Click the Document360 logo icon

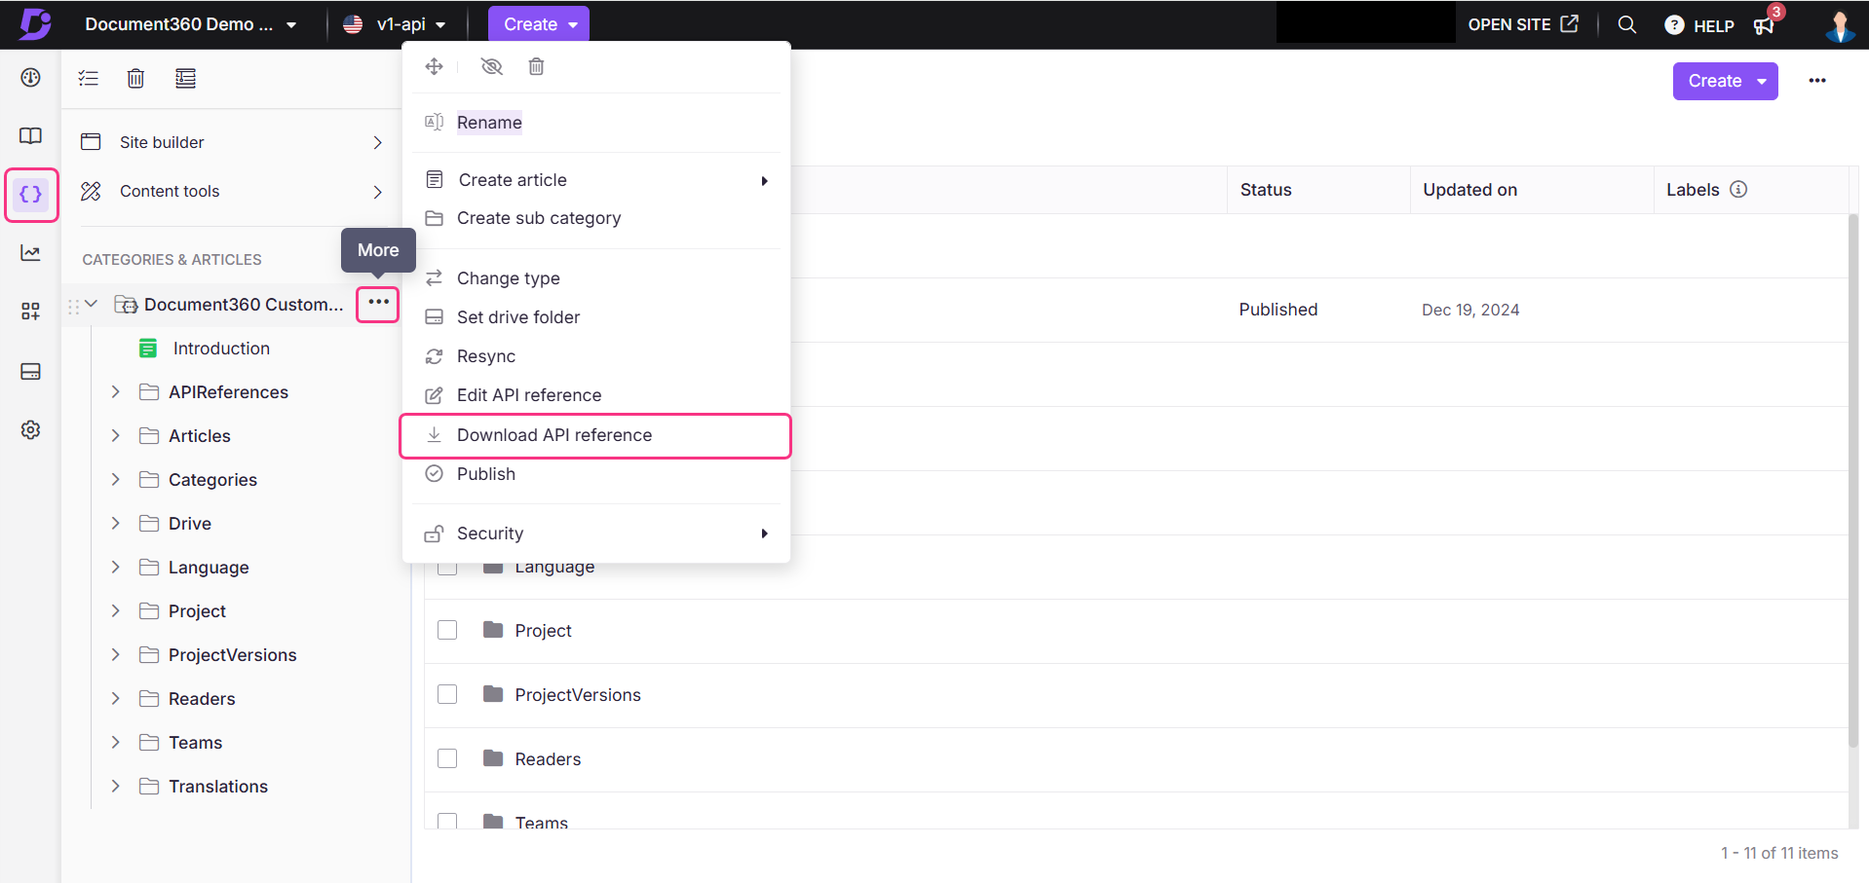[35, 23]
